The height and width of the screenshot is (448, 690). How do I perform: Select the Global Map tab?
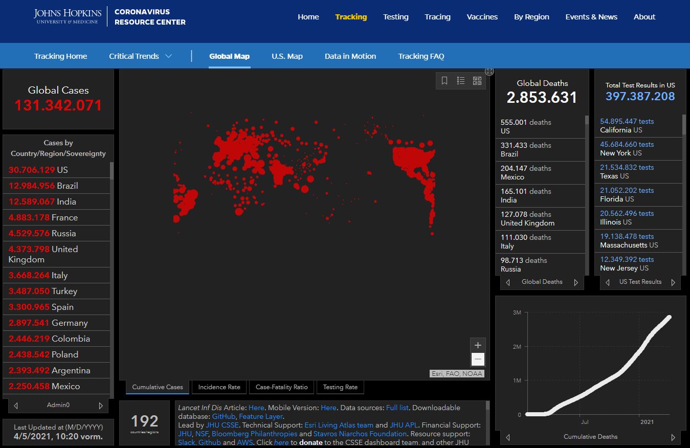click(229, 56)
